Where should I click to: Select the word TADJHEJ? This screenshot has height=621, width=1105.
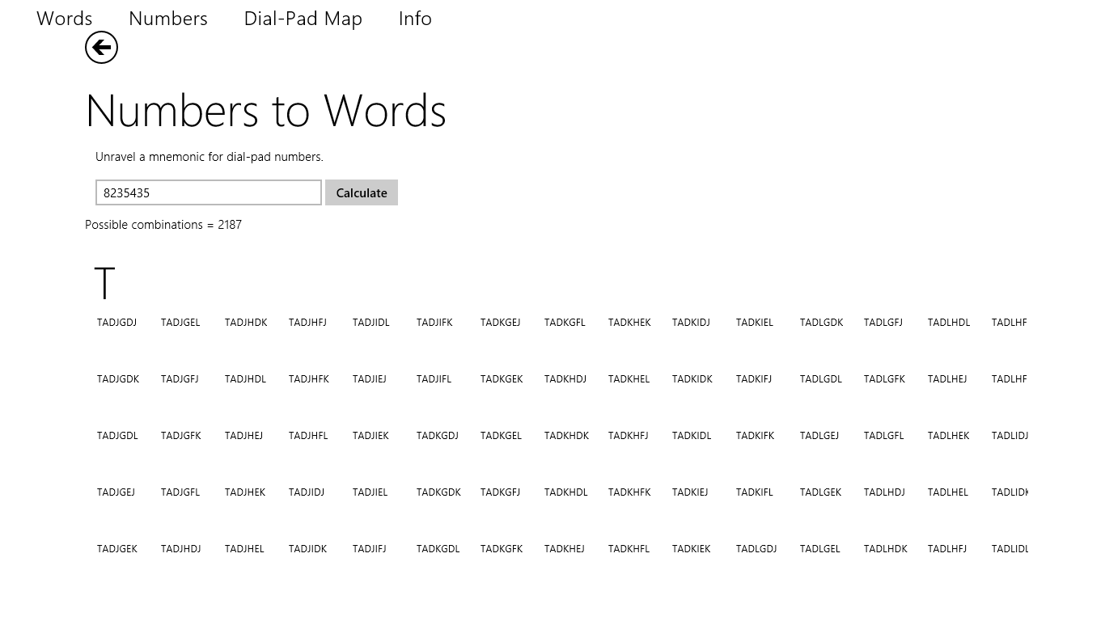click(x=243, y=436)
